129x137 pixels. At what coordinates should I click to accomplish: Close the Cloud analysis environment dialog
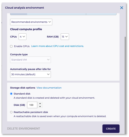[121, 8]
